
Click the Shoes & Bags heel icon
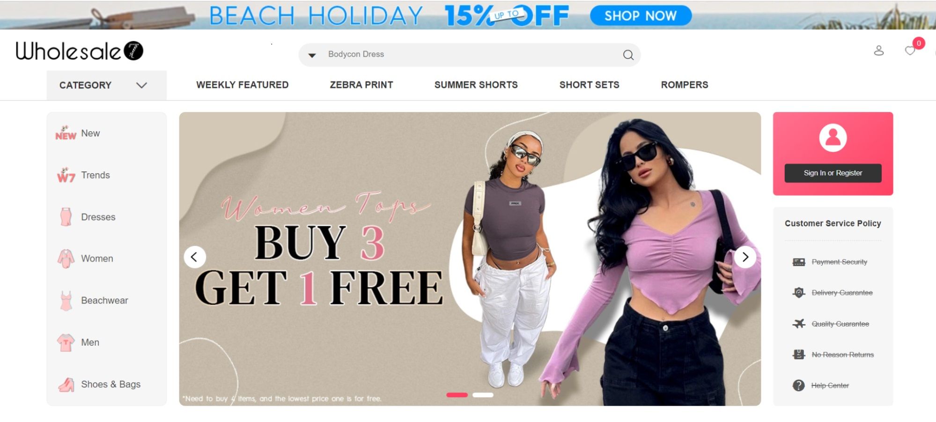tap(66, 385)
